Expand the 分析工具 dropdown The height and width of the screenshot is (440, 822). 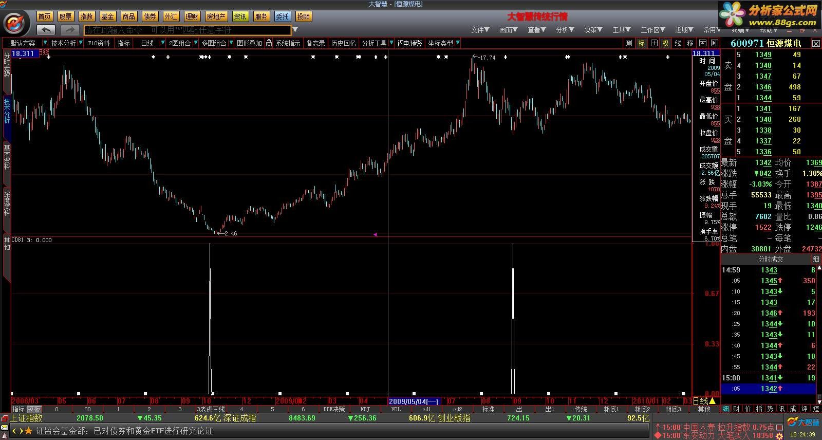point(391,43)
